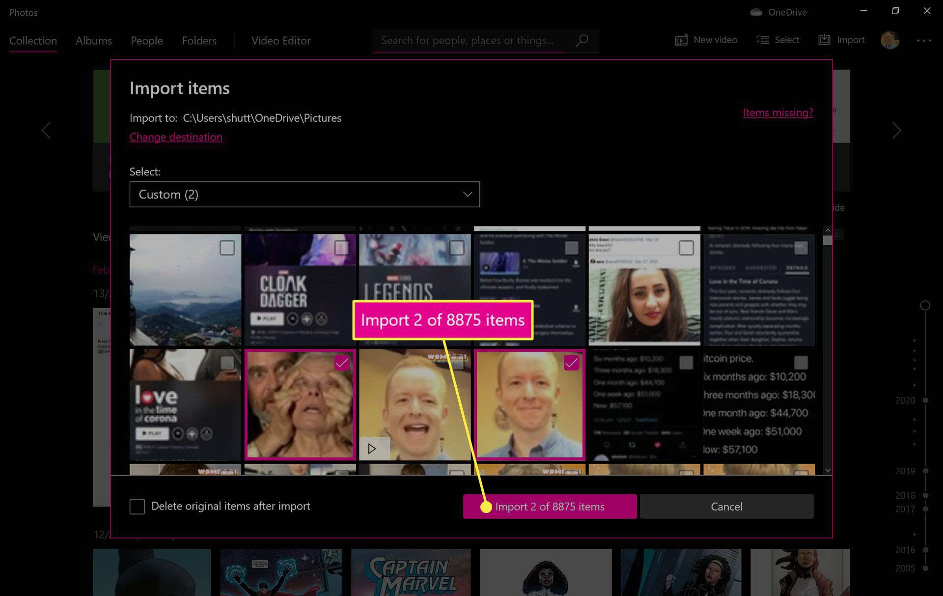Navigate to Video Editor tab
Image resolution: width=943 pixels, height=596 pixels.
click(x=281, y=40)
